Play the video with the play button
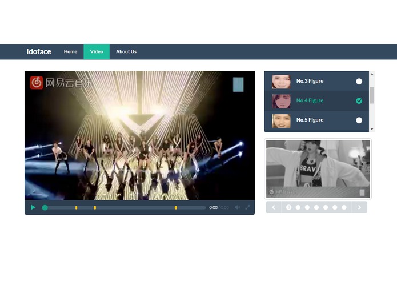The image size is (397, 282). [33, 207]
